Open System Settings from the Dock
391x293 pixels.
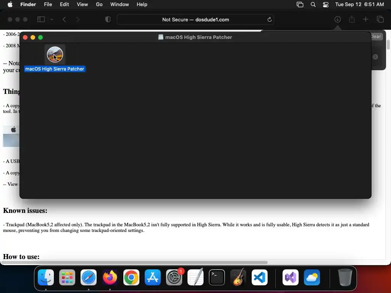point(174,277)
